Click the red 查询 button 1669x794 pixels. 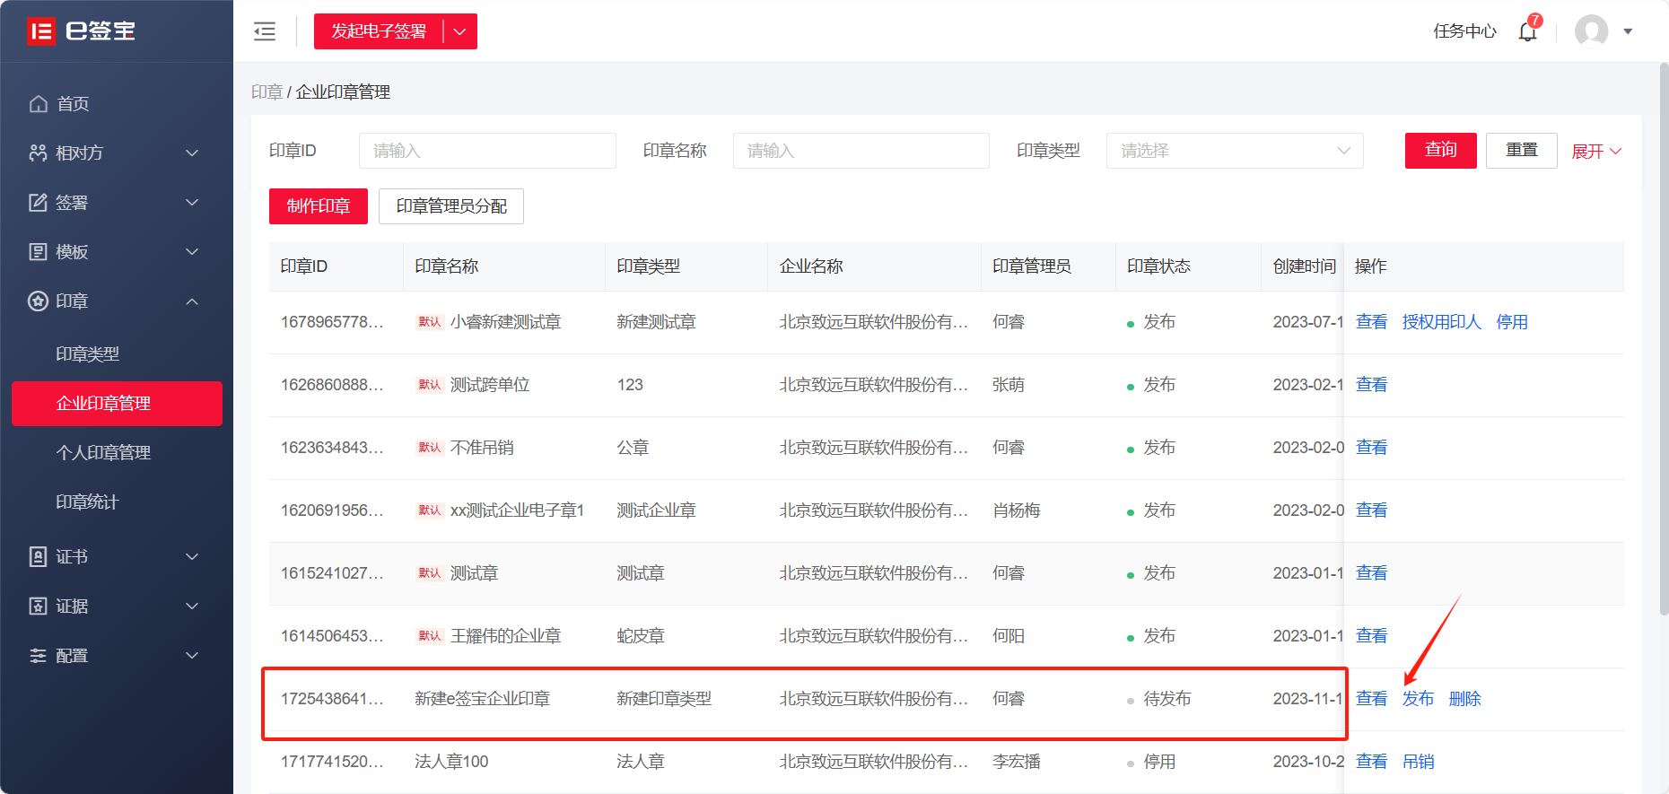[1441, 150]
